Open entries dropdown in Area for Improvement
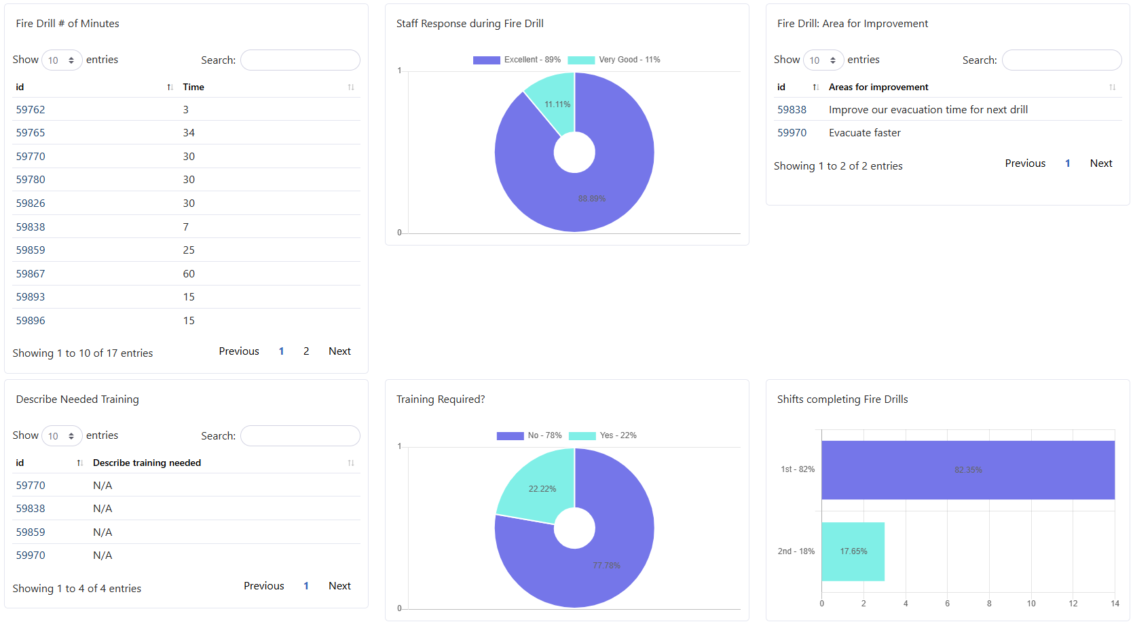 [823, 60]
